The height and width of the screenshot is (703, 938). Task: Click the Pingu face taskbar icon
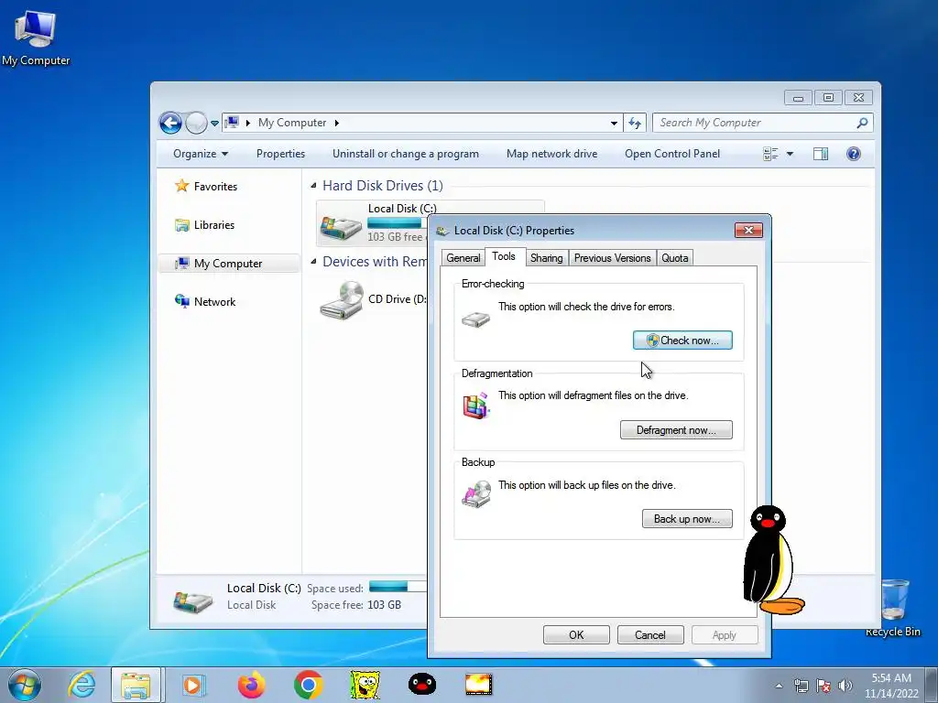click(x=421, y=685)
